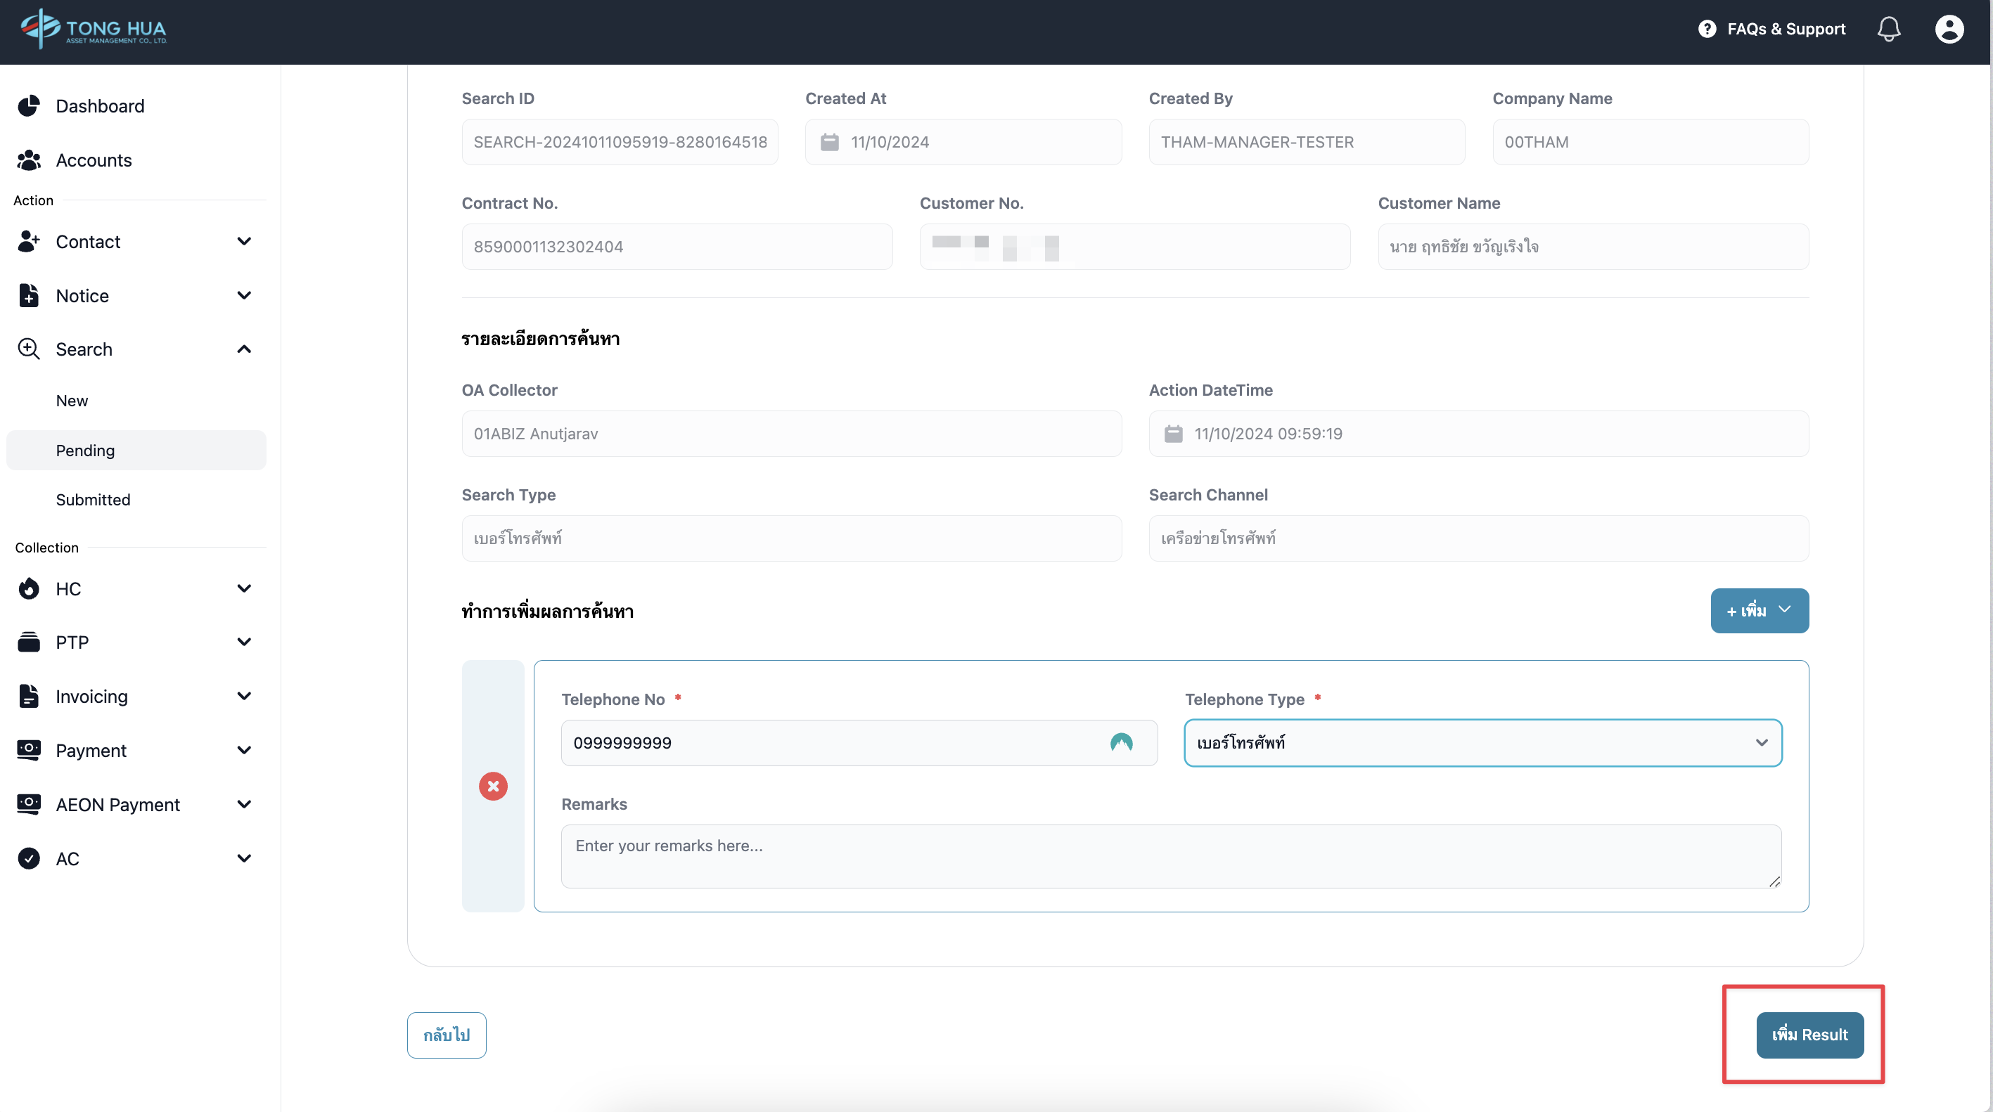Click the Dashboard pie chart icon
The height and width of the screenshot is (1112, 1993).
point(30,106)
